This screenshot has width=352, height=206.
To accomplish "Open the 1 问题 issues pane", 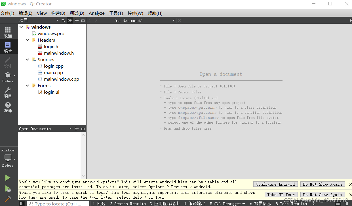I will pyautogui.click(x=99, y=203).
